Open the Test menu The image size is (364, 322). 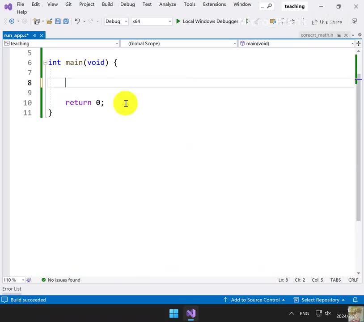(x=147, y=4)
